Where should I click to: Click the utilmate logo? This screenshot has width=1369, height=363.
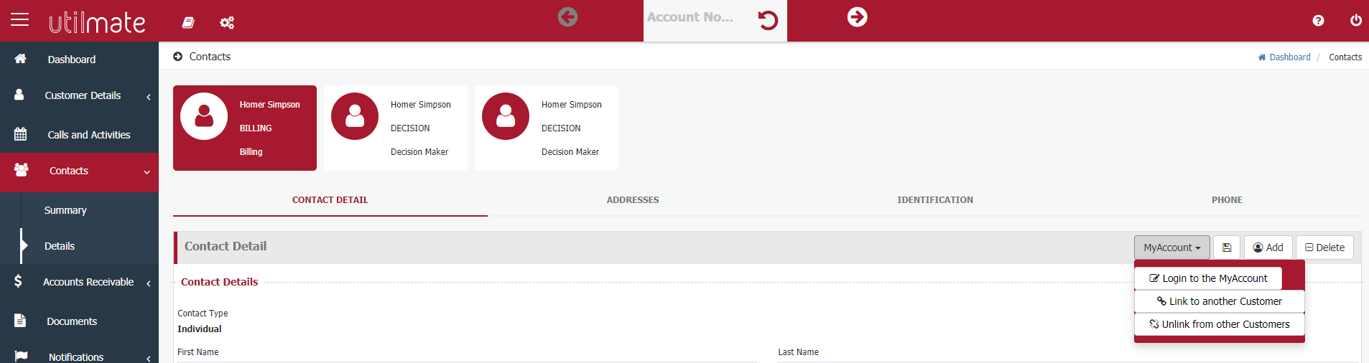pos(97,22)
